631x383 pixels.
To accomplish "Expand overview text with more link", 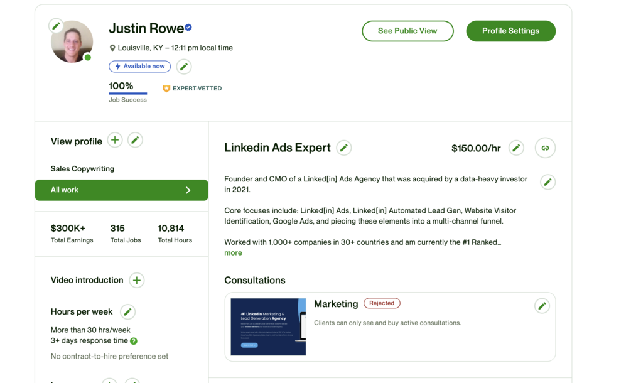I will [233, 253].
